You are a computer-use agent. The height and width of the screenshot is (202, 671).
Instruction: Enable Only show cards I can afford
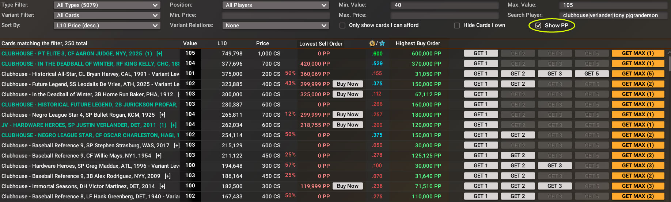point(342,26)
